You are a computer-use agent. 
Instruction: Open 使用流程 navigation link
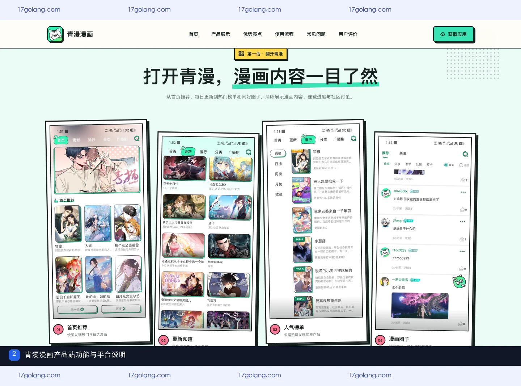(284, 34)
